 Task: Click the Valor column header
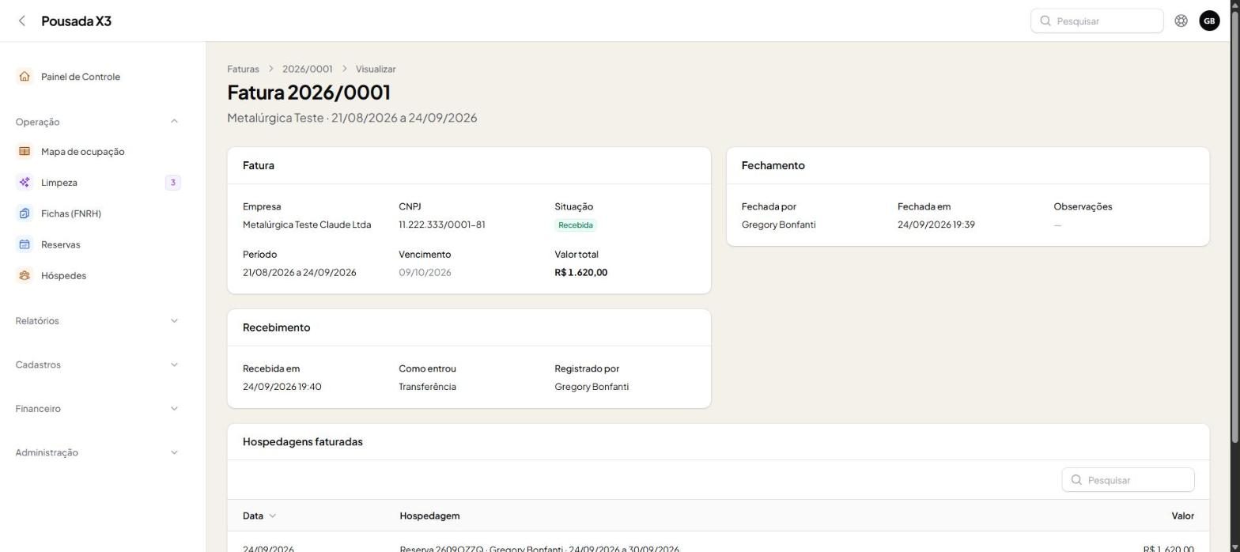(1182, 516)
